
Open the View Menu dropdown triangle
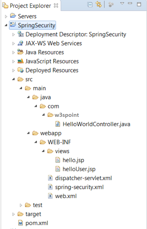tap(122, 3)
